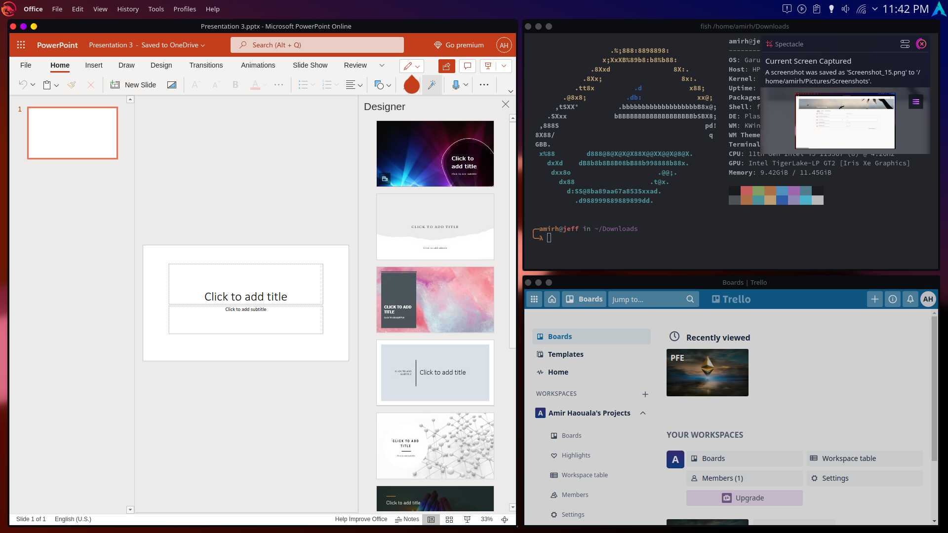Click the Spectacle notification settings icon
The width and height of the screenshot is (948, 533).
(x=905, y=44)
